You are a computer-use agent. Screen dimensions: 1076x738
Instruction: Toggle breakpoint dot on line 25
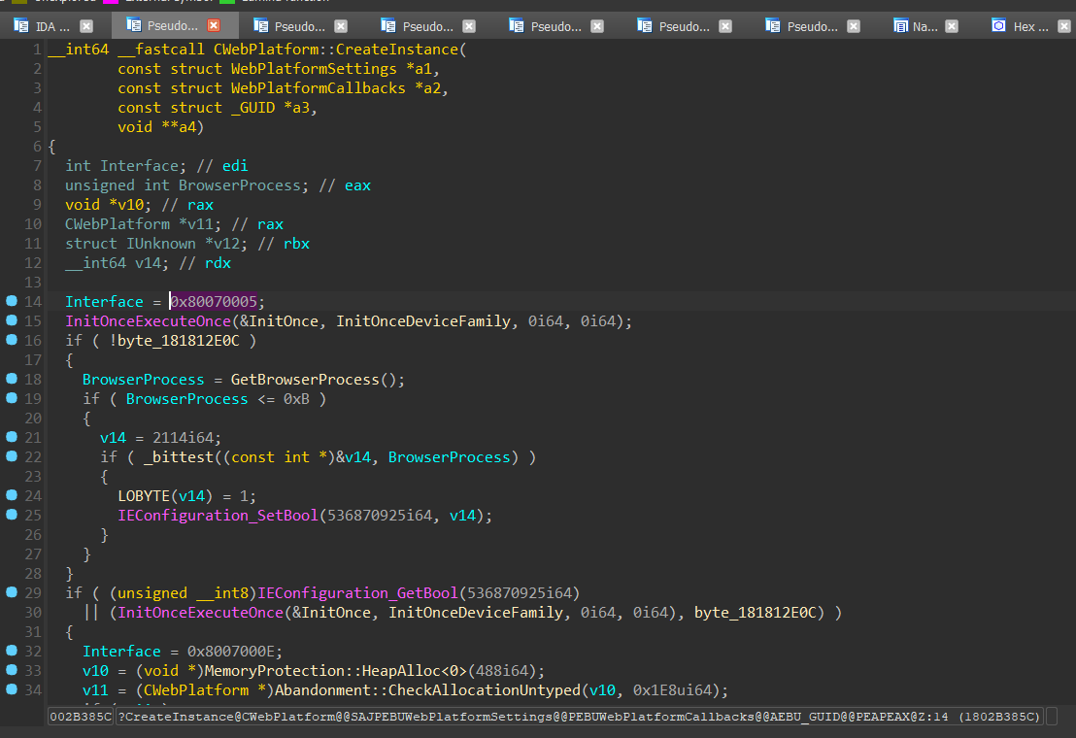[x=12, y=515]
